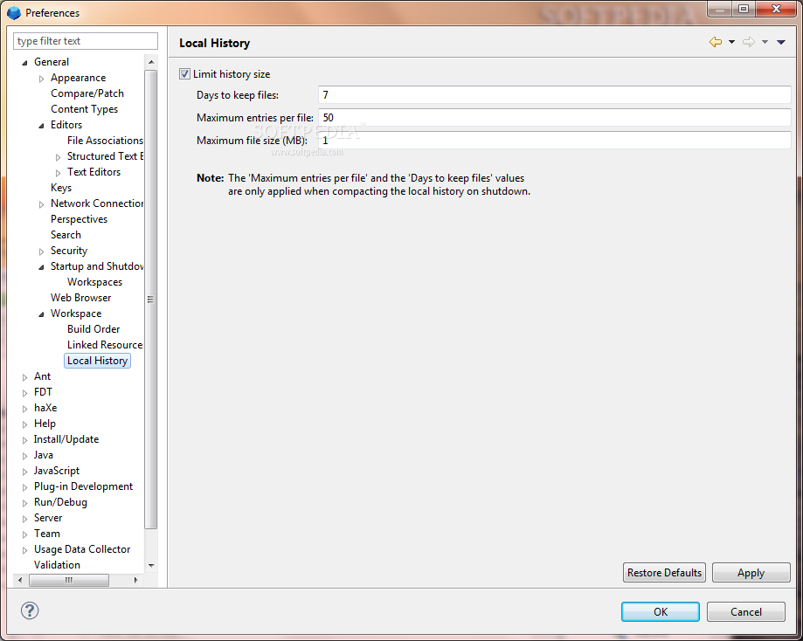
Task: Click the Maximum entries per file field
Action: (555, 118)
